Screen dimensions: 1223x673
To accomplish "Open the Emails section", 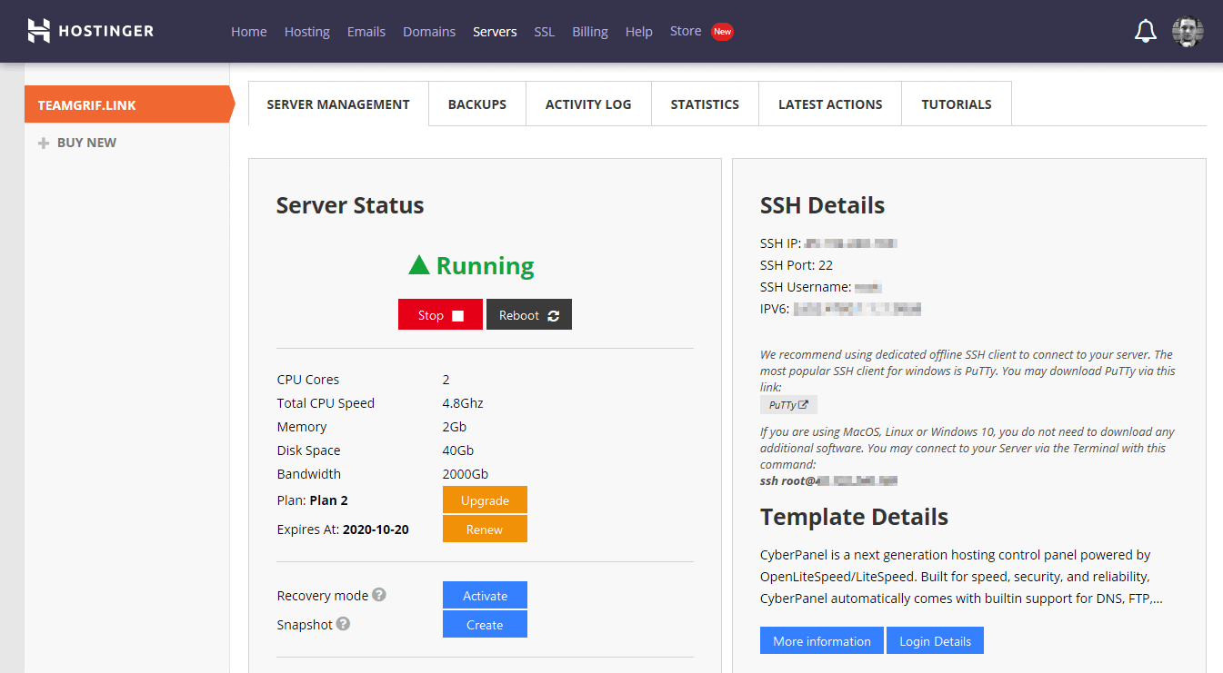I will click(366, 32).
